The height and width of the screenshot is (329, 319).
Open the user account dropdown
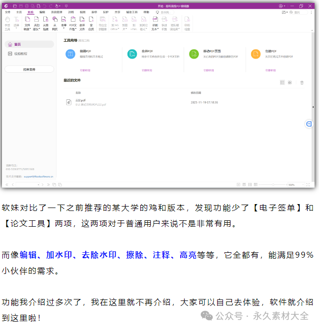pos(282,6)
